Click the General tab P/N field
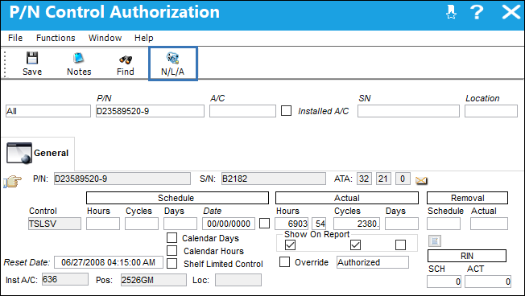Screen dimensions: 525x296 point(122,179)
